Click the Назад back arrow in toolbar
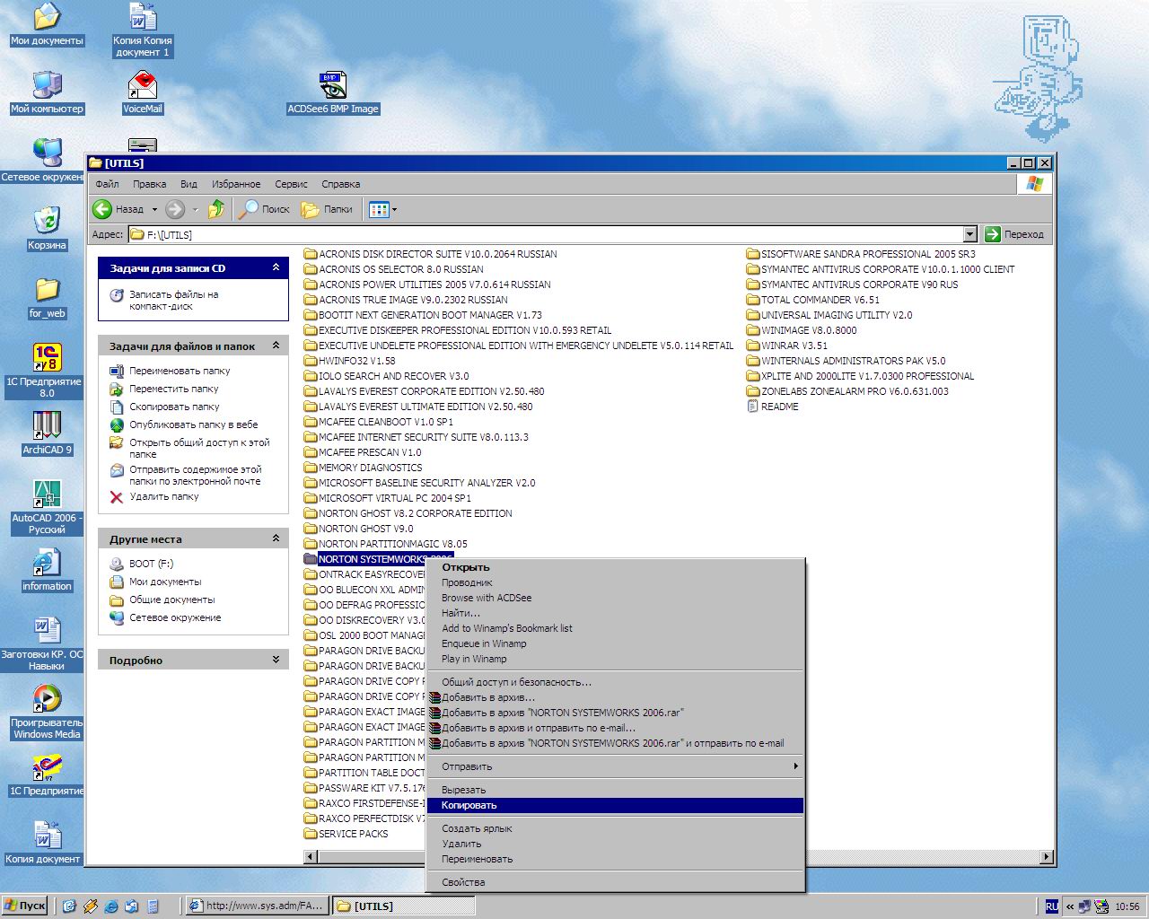This screenshot has height=919, width=1149. pos(118,209)
